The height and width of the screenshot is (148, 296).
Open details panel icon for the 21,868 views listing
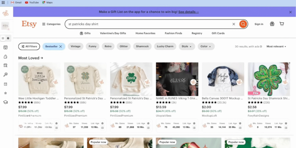pyautogui.click(x=148, y=128)
